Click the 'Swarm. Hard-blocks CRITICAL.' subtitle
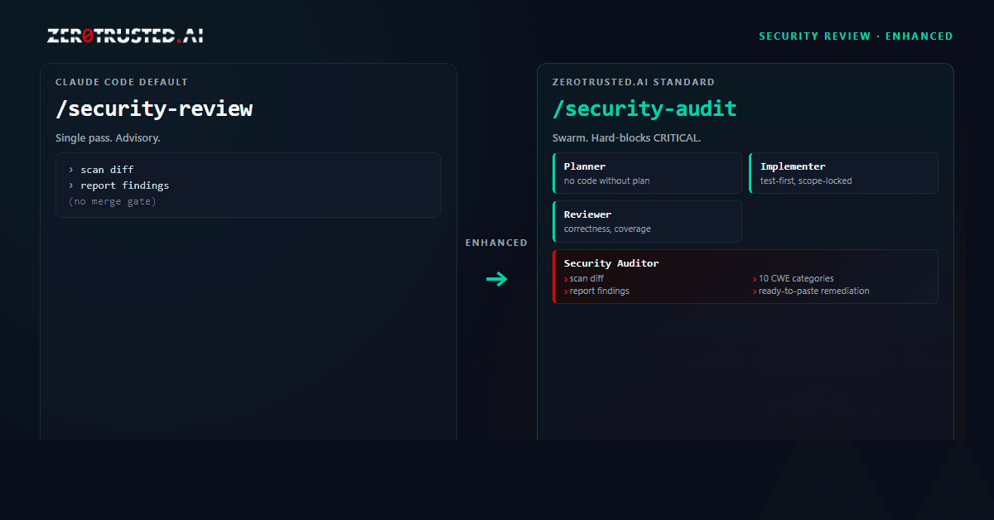The height and width of the screenshot is (520, 994). coord(626,137)
